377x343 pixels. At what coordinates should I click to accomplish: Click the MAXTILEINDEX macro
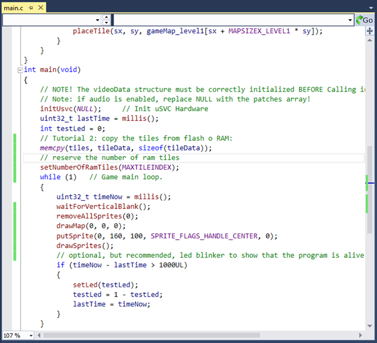pos(147,167)
